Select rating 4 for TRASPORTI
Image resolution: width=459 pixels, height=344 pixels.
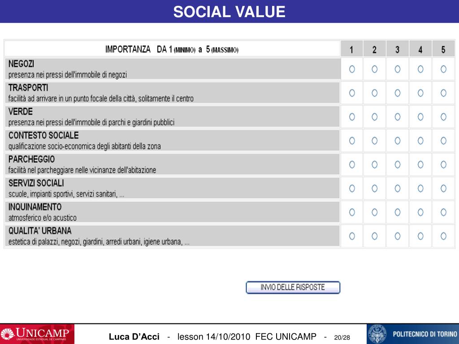tap(420, 93)
